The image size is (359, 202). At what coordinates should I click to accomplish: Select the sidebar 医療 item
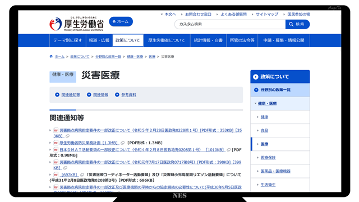click(280, 144)
